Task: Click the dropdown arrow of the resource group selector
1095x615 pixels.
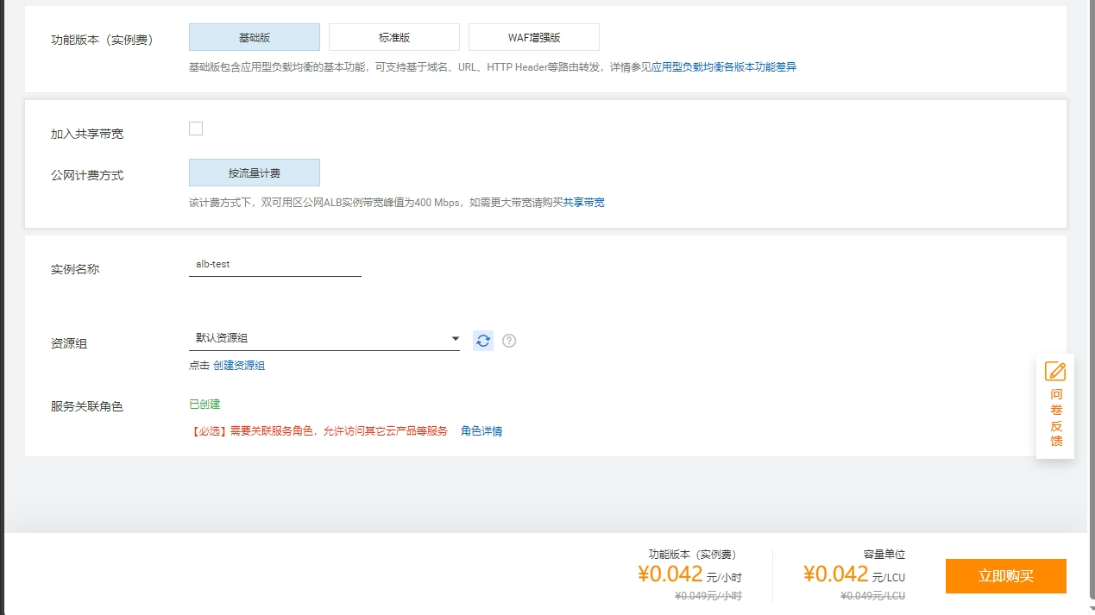Action: (x=455, y=338)
